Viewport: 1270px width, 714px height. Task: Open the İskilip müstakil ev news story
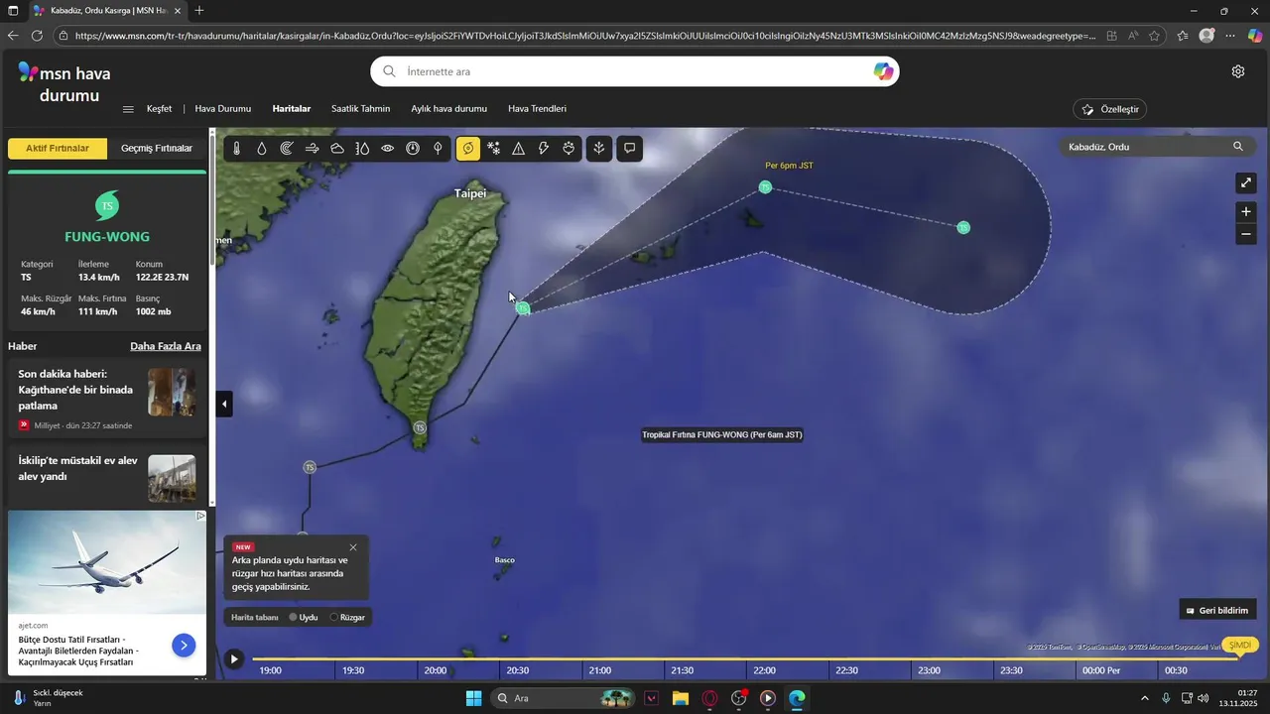click(x=107, y=478)
